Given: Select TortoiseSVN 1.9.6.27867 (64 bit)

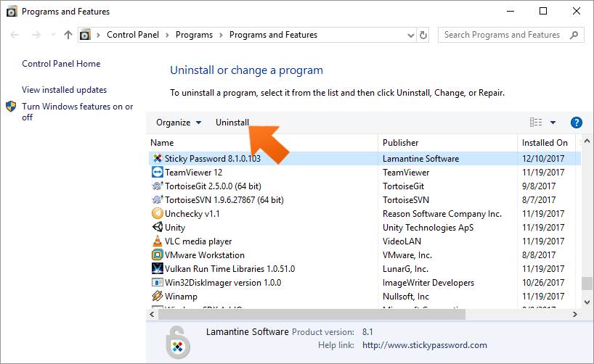Looking at the screenshot, I should point(224,200).
